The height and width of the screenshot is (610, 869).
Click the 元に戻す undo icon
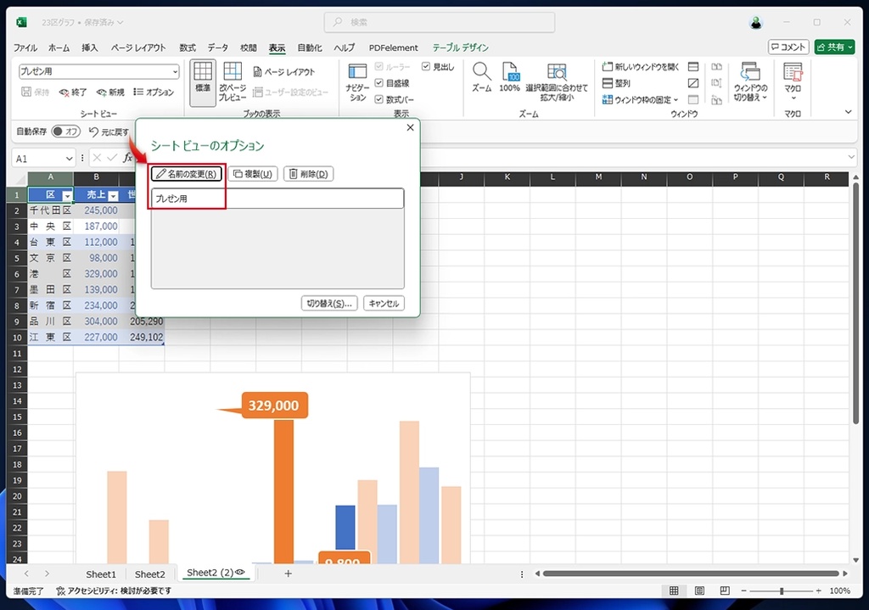click(93, 132)
